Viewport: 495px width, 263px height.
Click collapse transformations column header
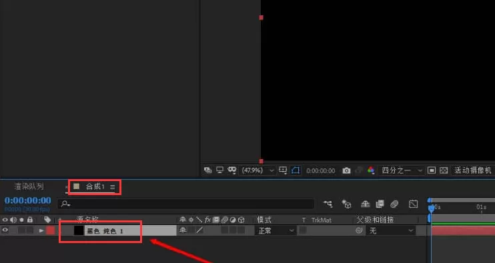pos(191,220)
